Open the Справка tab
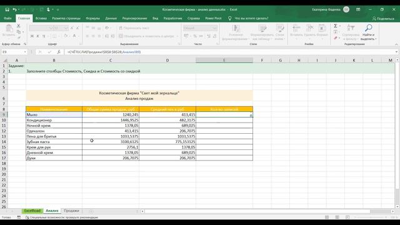400x225 pixels. click(194, 18)
